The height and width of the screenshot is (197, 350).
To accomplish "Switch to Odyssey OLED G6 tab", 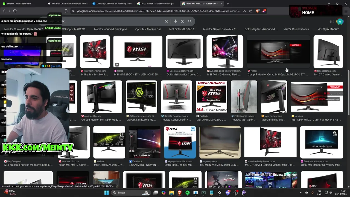I will tap(112, 4).
